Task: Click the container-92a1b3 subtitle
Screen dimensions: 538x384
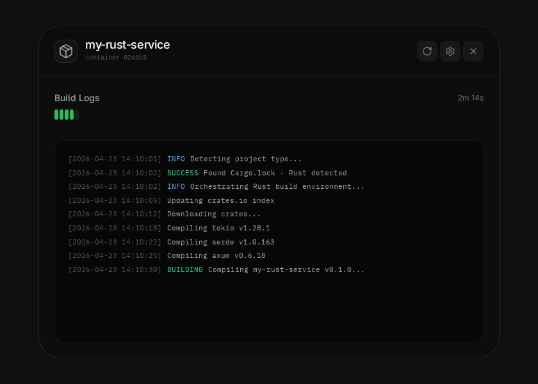Action: point(115,57)
